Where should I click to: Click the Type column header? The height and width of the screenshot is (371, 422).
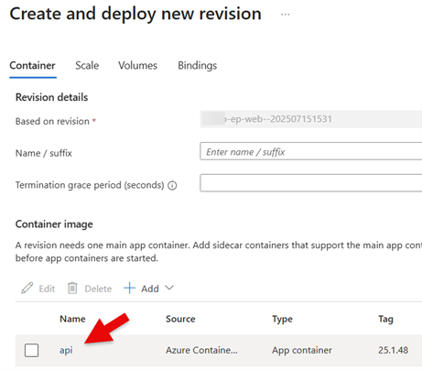(282, 319)
